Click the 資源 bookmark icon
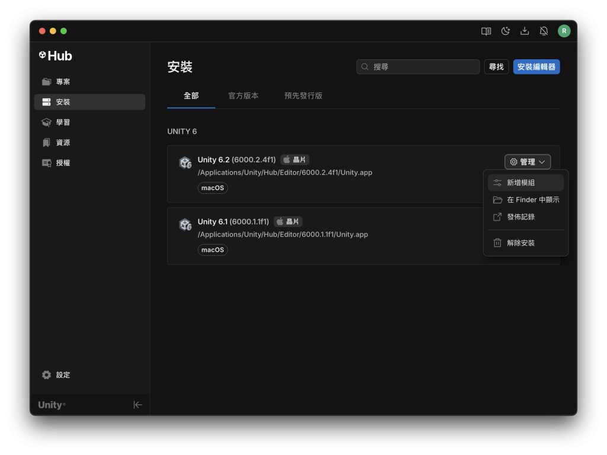The height and width of the screenshot is (455, 607). [x=46, y=142]
